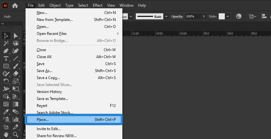Select the Magic Wand tool
Screen dimensions: 271x139
(x=6, y=43)
